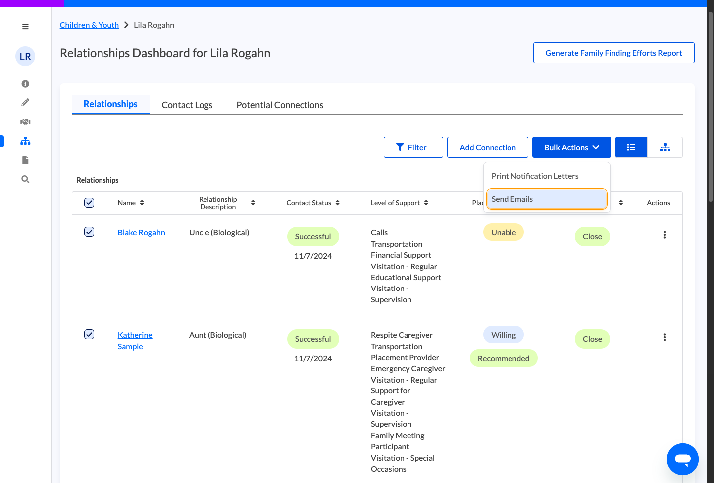
Task: Uncheck Blake Rogahn's row checkbox
Action: (x=89, y=232)
